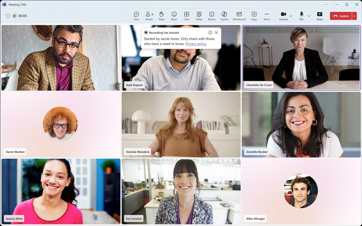The width and height of the screenshot is (362, 226).
Task: Click the red Leave button
Action: pos(341,16)
